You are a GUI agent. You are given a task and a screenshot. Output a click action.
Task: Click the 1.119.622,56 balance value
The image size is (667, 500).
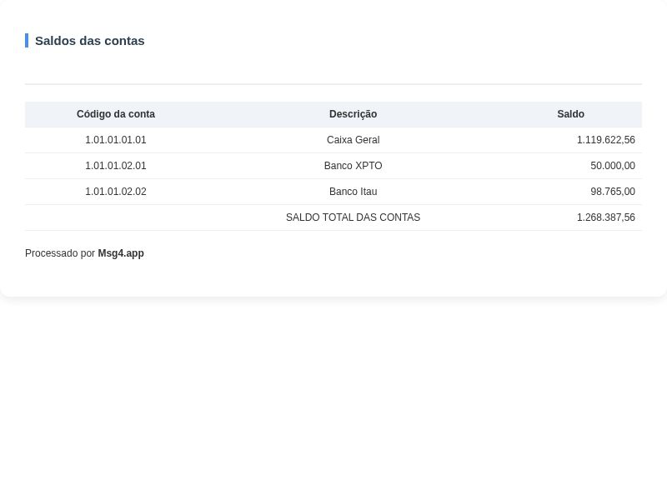(x=605, y=140)
